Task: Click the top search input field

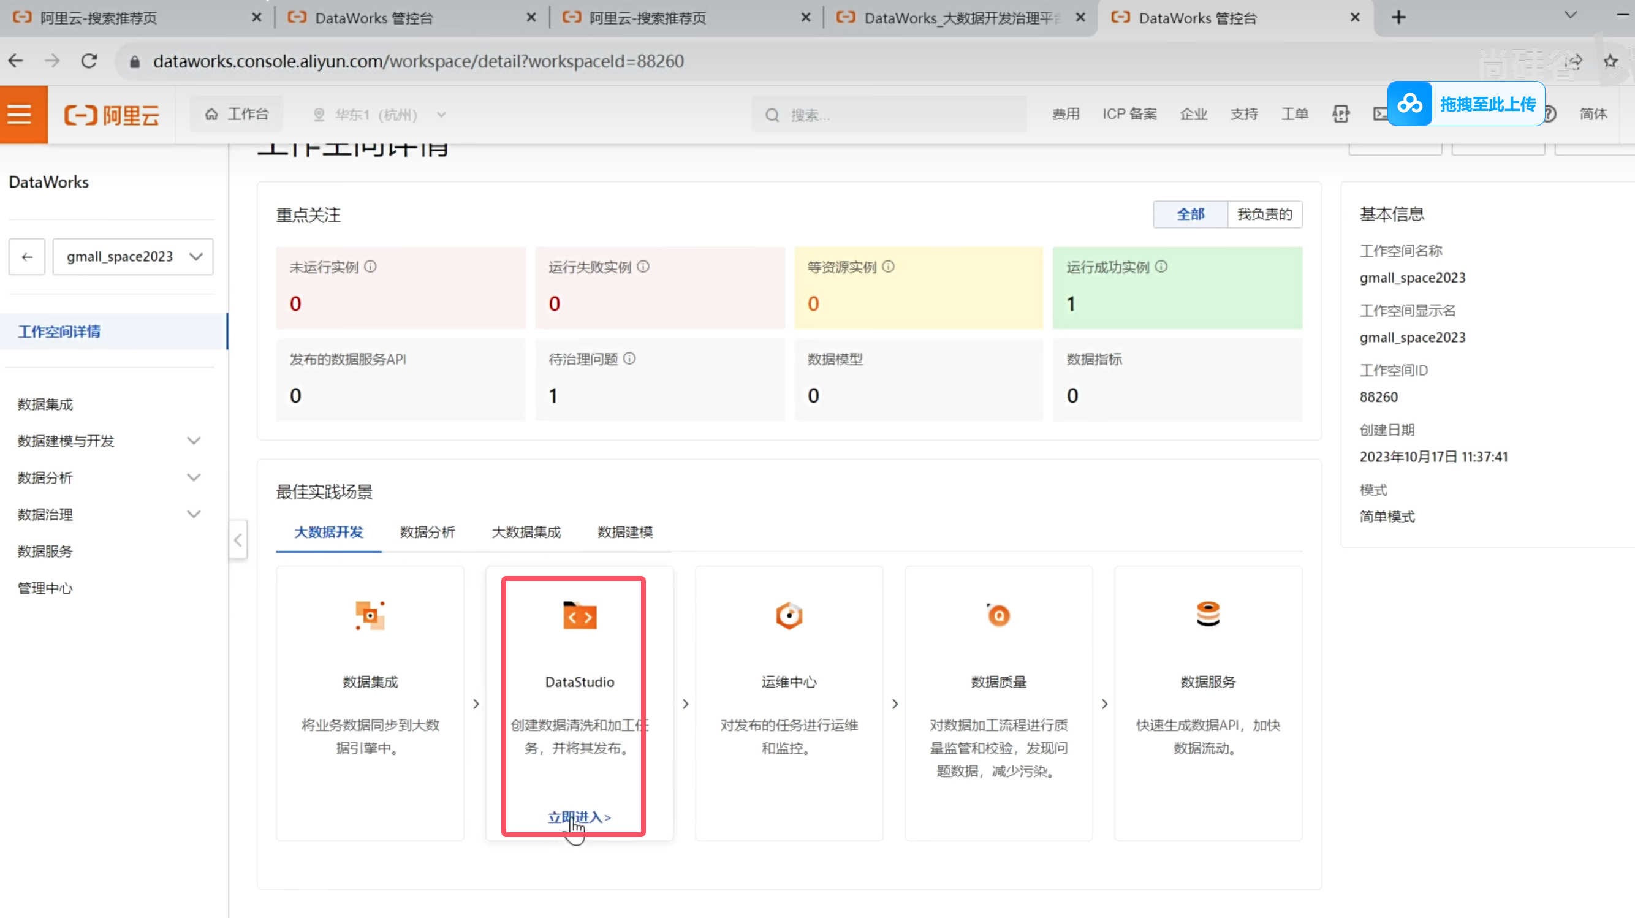Action: pyautogui.click(x=889, y=115)
